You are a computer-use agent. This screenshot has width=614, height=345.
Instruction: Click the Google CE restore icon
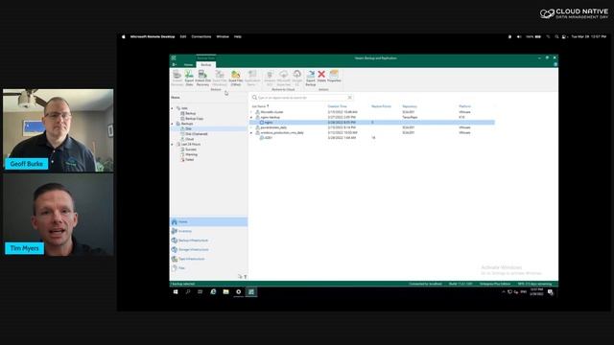click(297, 78)
